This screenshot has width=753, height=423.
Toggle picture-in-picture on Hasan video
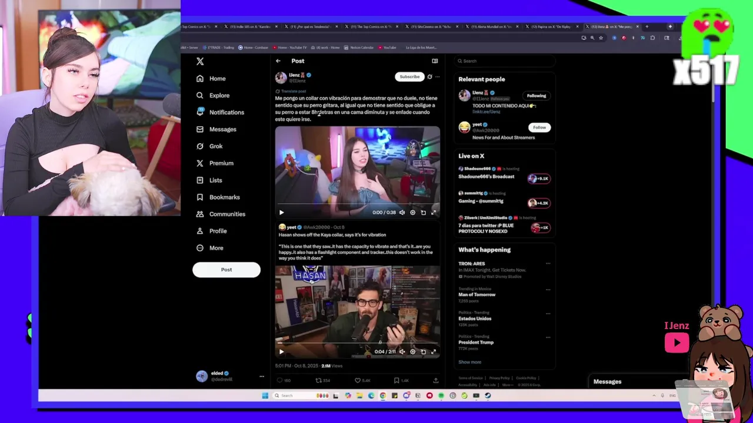pos(423,352)
